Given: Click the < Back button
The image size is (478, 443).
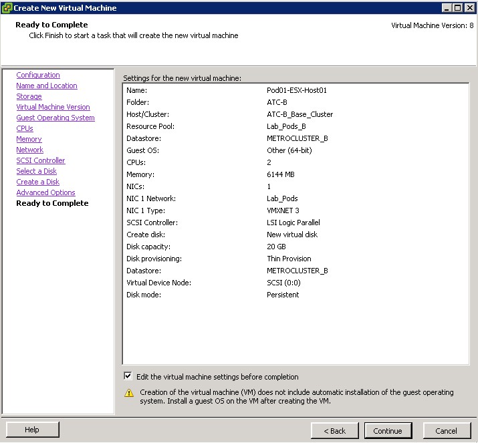Looking at the screenshot, I should [335, 431].
